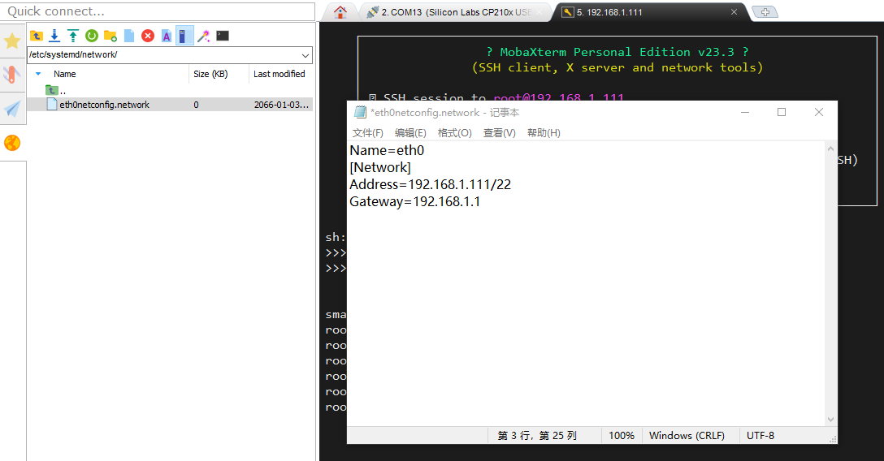Image resolution: width=884 pixels, height=461 pixels.
Task: Open the Tools sidebar tab
Action: (12, 75)
